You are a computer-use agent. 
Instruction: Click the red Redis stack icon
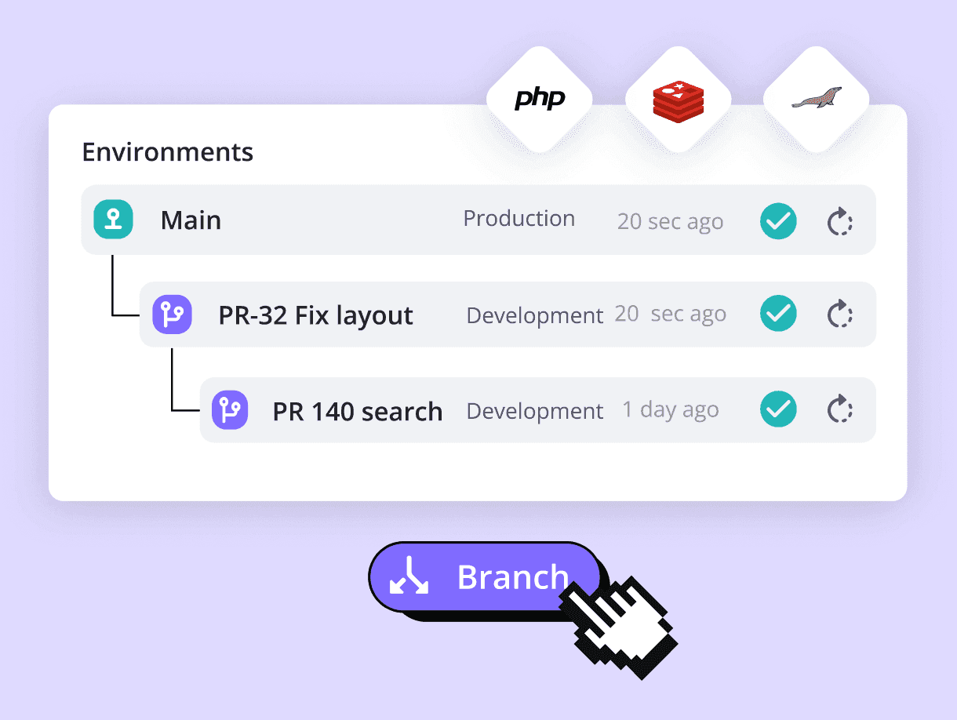(678, 100)
